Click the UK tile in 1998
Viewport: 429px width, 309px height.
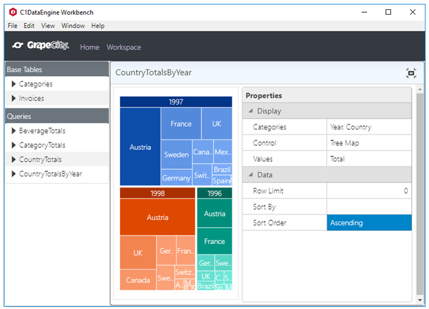point(138,253)
